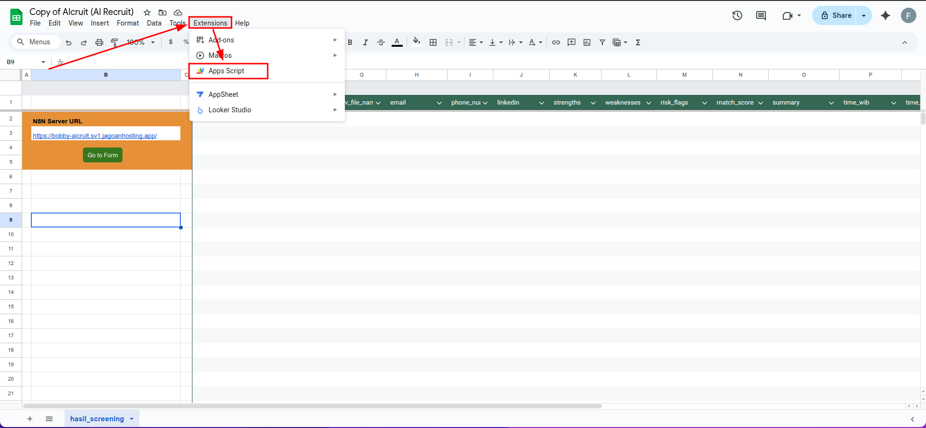The image size is (926, 428).
Task: Toggle bold formatting
Action: point(350,42)
